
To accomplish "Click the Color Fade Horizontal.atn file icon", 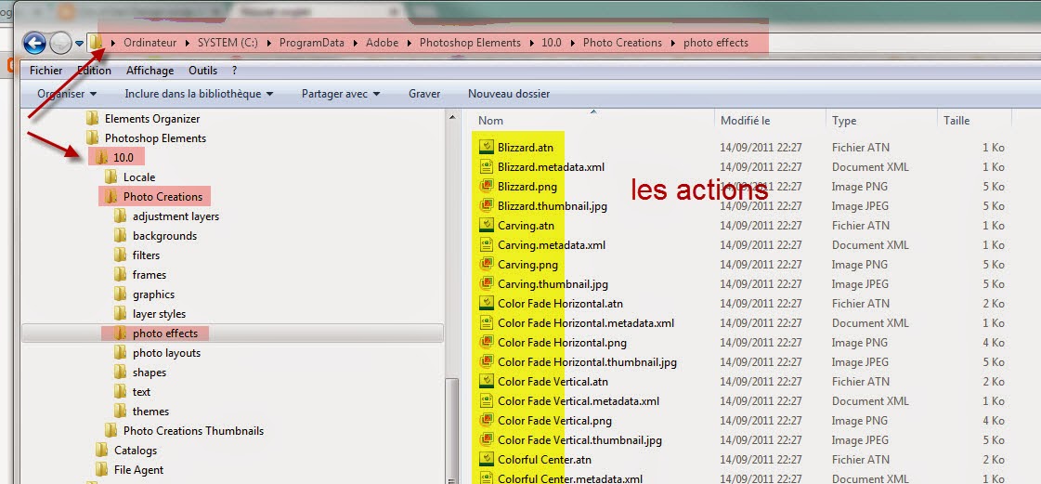I will coord(487,304).
